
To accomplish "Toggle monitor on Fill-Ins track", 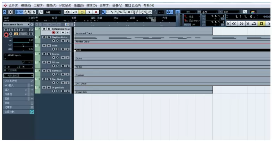I will point(57,66).
